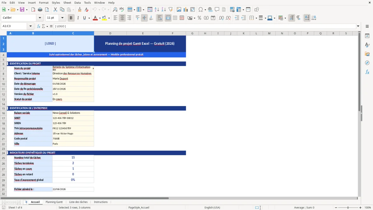Open the Data menu
Image resolution: width=373 pixels, height=210 pixels.
[x=77, y=2]
